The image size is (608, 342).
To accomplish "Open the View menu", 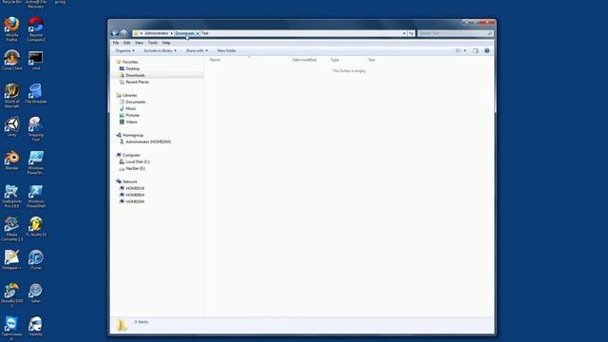I will tap(140, 43).
